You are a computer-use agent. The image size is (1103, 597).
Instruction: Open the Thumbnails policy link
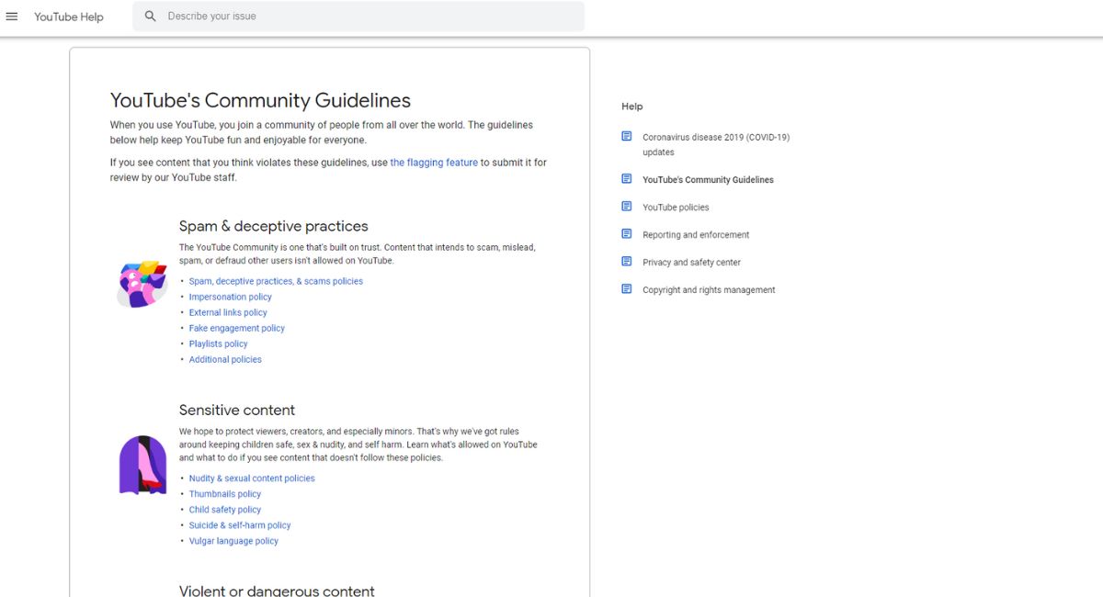(225, 494)
